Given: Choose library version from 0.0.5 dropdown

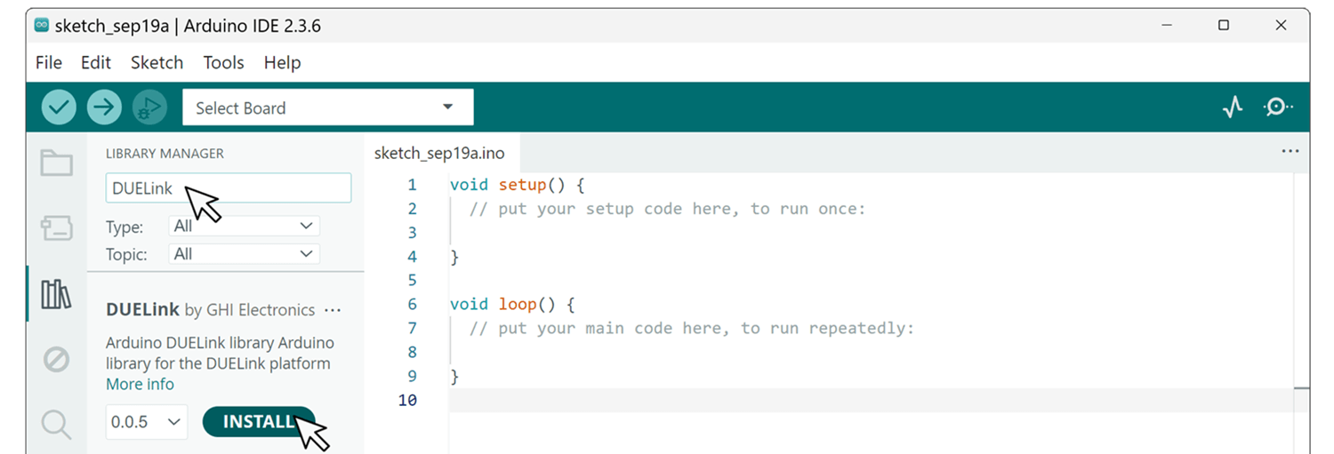Looking at the screenshot, I should pyautogui.click(x=147, y=422).
